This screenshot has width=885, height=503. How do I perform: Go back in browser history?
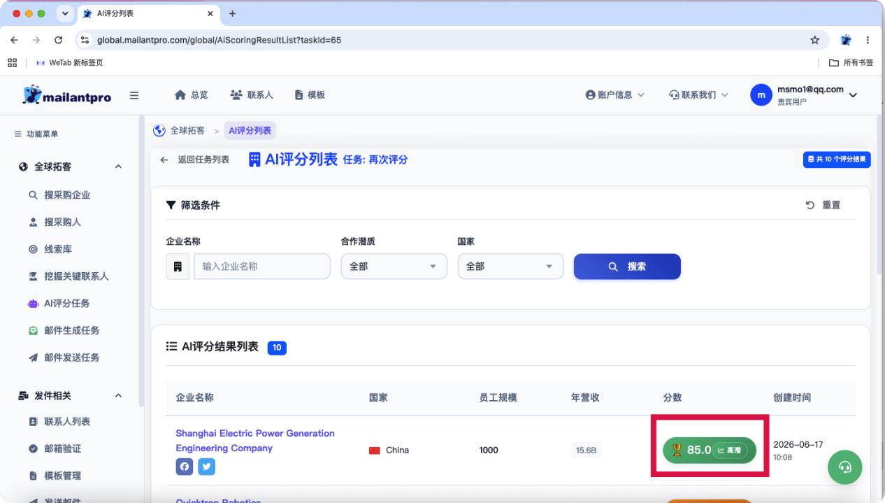(15, 40)
